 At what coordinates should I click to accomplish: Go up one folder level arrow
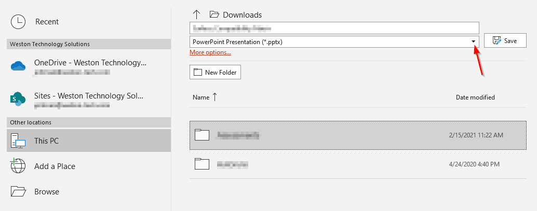[x=196, y=15]
